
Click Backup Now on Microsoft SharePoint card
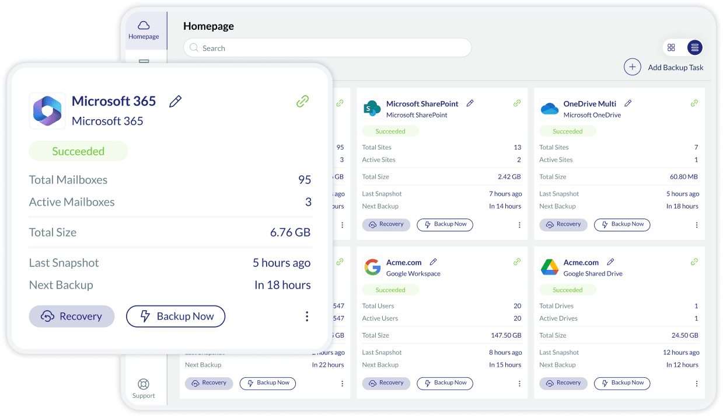445,224
